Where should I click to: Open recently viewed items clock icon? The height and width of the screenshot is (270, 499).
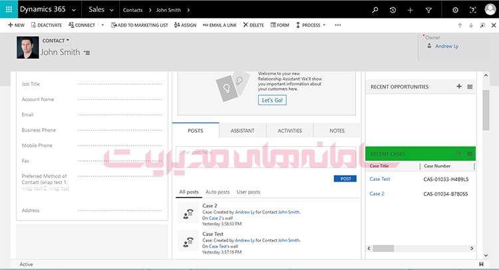[393, 10]
